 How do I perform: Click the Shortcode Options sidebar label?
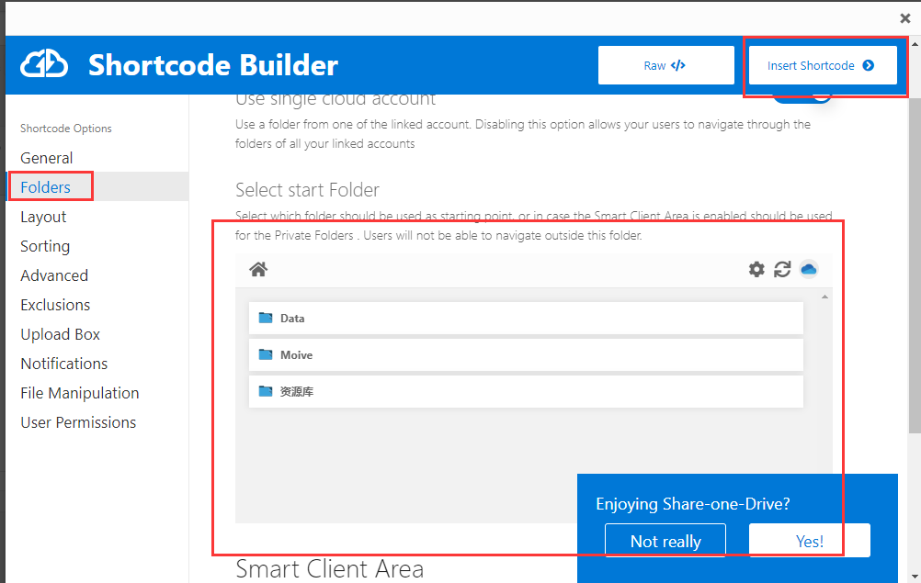click(66, 129)
